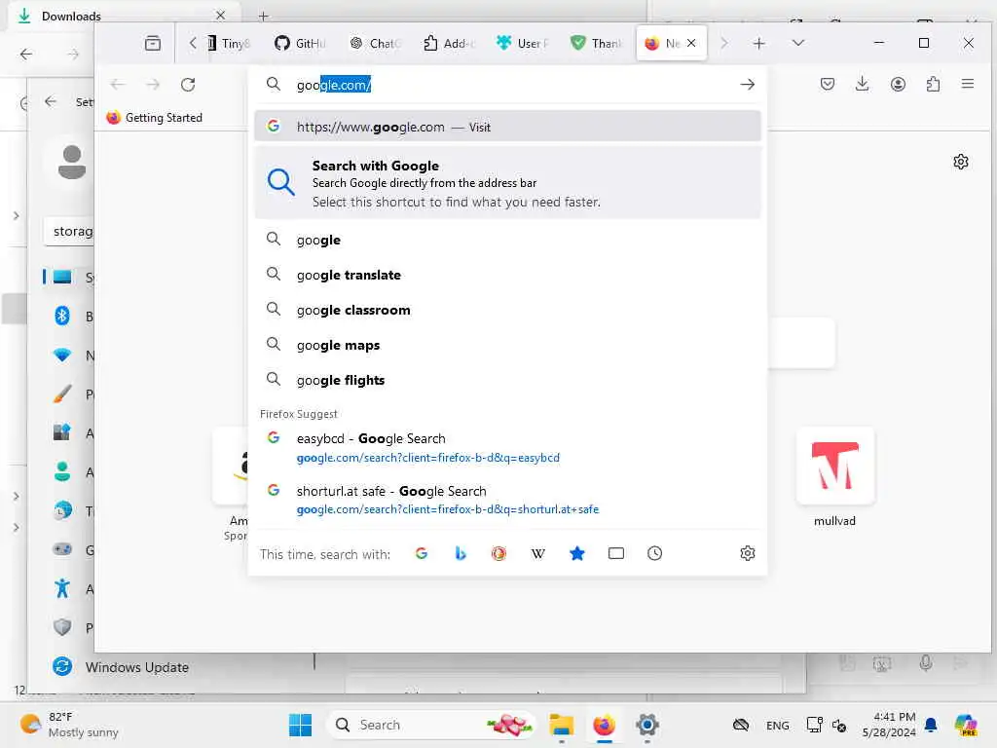This screenshot has height=748, width=997.
Task: Visit https://www.google.com suggestion
Action: (507, 127)
